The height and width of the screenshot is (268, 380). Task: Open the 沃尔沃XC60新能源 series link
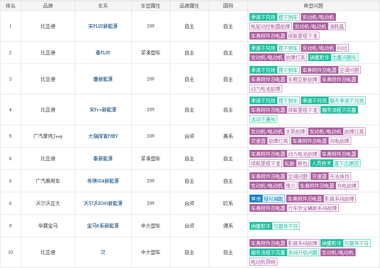103,204
